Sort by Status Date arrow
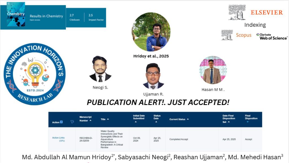Screen dimensions: 289x163 click(156, 122)
